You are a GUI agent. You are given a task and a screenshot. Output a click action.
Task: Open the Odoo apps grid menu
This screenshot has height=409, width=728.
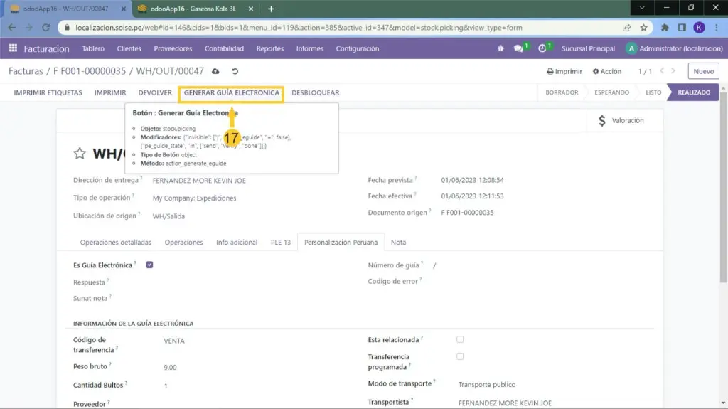point(13,48)
